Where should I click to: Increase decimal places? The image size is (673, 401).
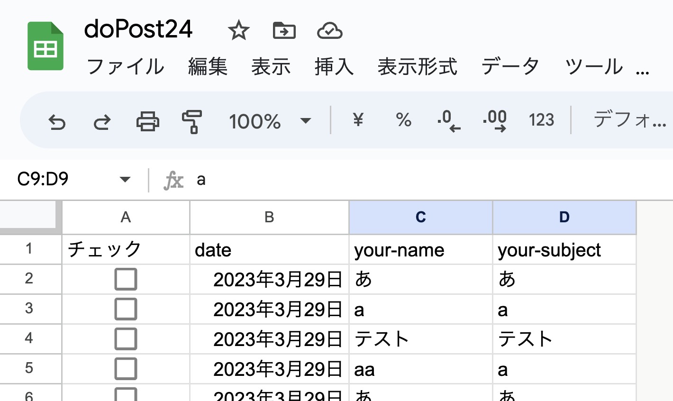(x=495, y=121)
